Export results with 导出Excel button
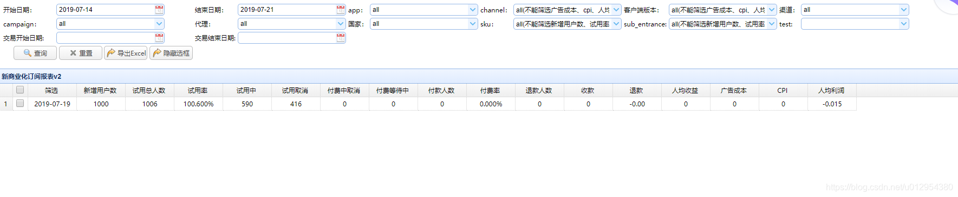 coord(126,53)
